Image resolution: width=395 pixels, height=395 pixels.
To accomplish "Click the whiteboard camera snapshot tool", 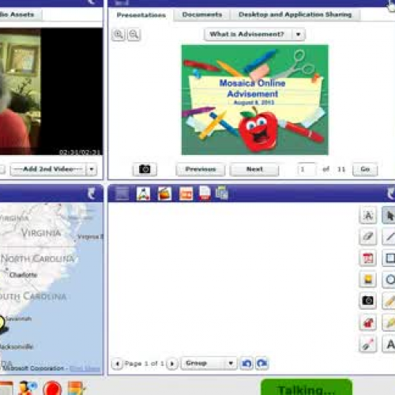I will click(368, 301).
